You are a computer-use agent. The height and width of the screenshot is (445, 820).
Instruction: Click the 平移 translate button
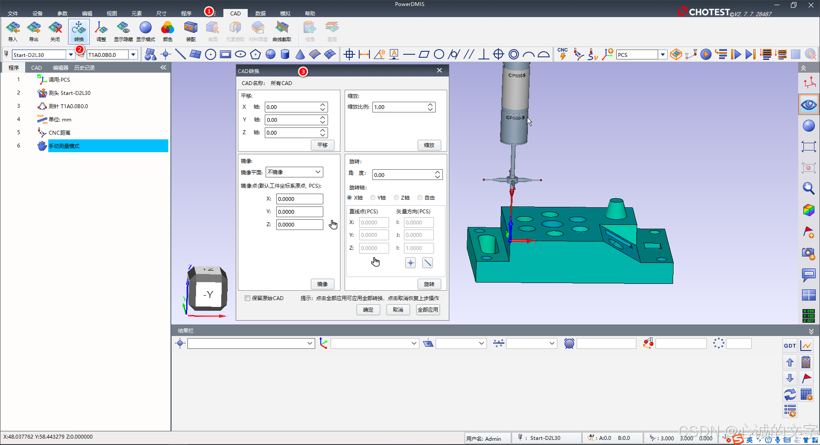point(322,145)
